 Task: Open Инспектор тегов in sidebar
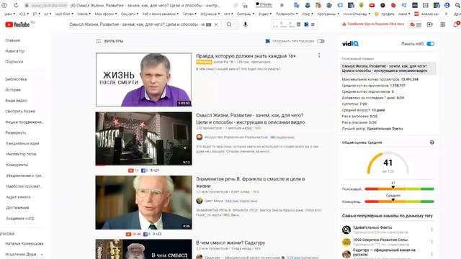click(21, 154)
